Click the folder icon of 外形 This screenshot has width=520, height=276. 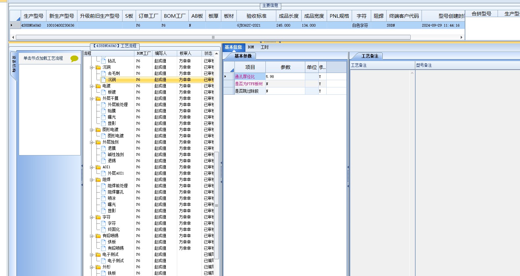coord(98,267)
